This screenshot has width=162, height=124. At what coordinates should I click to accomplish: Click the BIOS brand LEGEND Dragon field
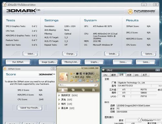click(139, 105)
